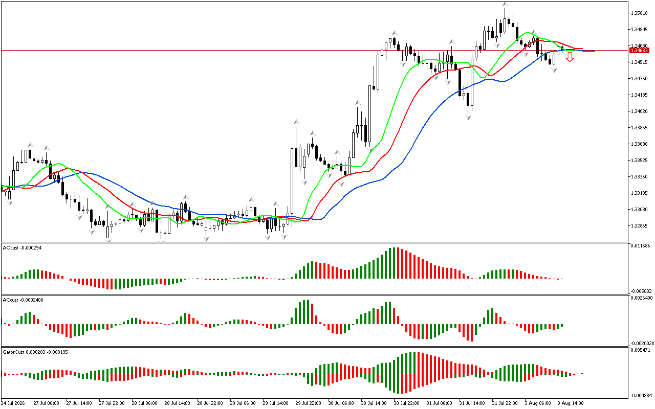Click the 29 Jul 14:00 time label
The image size is (655, 409).
(275, 403)
